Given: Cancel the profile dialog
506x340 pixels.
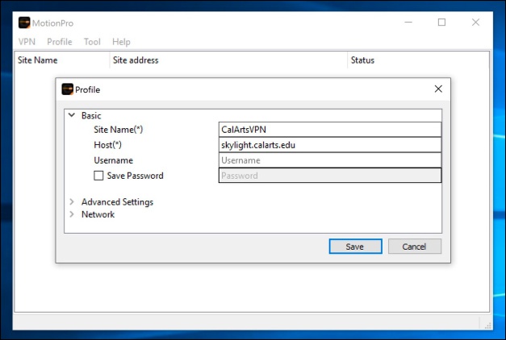Looking at the screenshot, I should point(415,247).
